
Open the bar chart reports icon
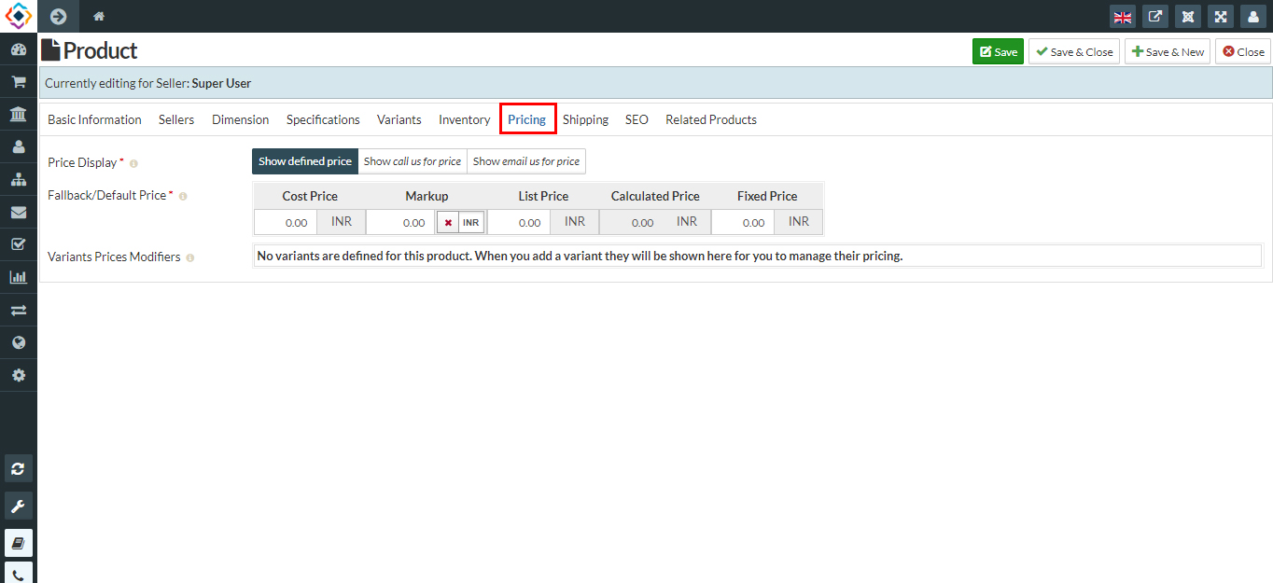(x=19, y=276)
